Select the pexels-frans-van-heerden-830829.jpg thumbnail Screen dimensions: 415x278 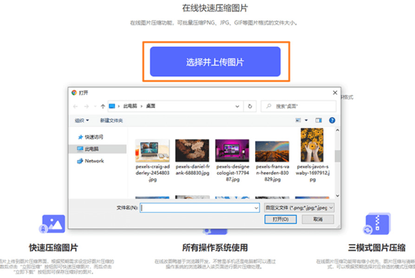tap(272, 151)
